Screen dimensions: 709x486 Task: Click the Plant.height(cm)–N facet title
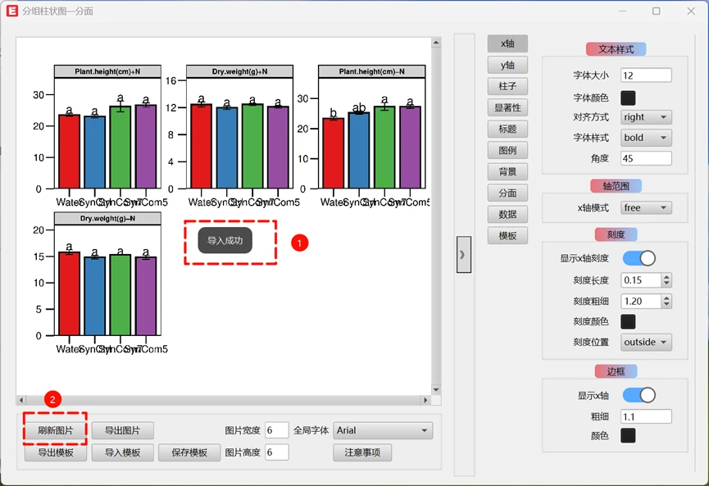(371, 71)
